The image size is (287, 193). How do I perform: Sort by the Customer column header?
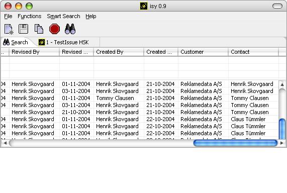[203, 52]
